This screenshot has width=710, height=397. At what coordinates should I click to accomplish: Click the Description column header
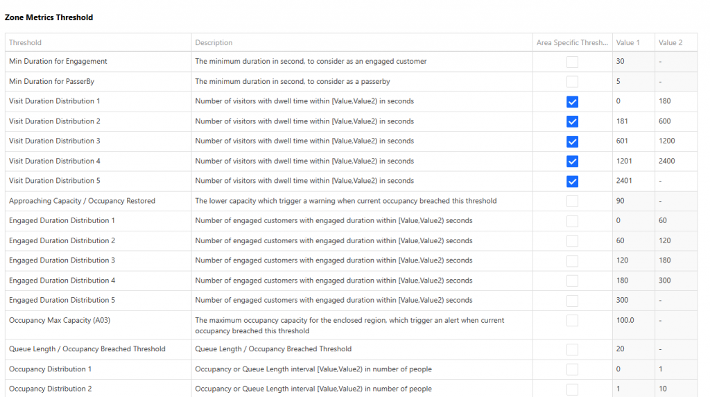pos(362,42)
